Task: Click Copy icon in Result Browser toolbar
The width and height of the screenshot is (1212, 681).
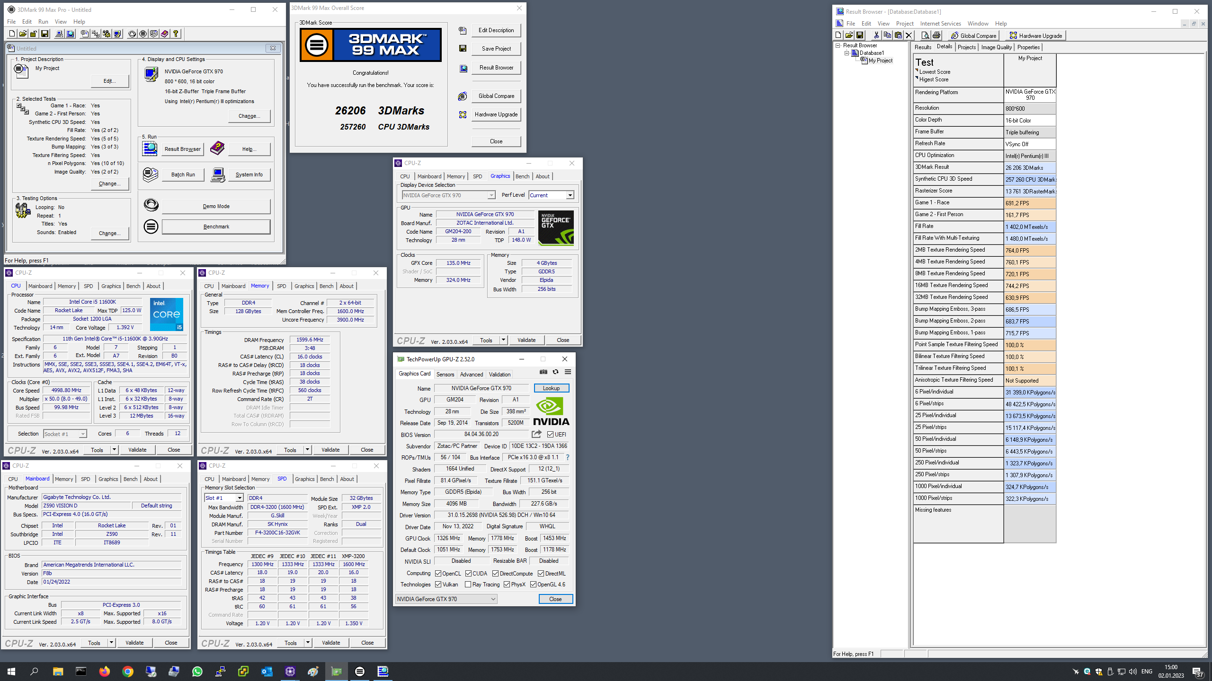Action: pos(887,35)
